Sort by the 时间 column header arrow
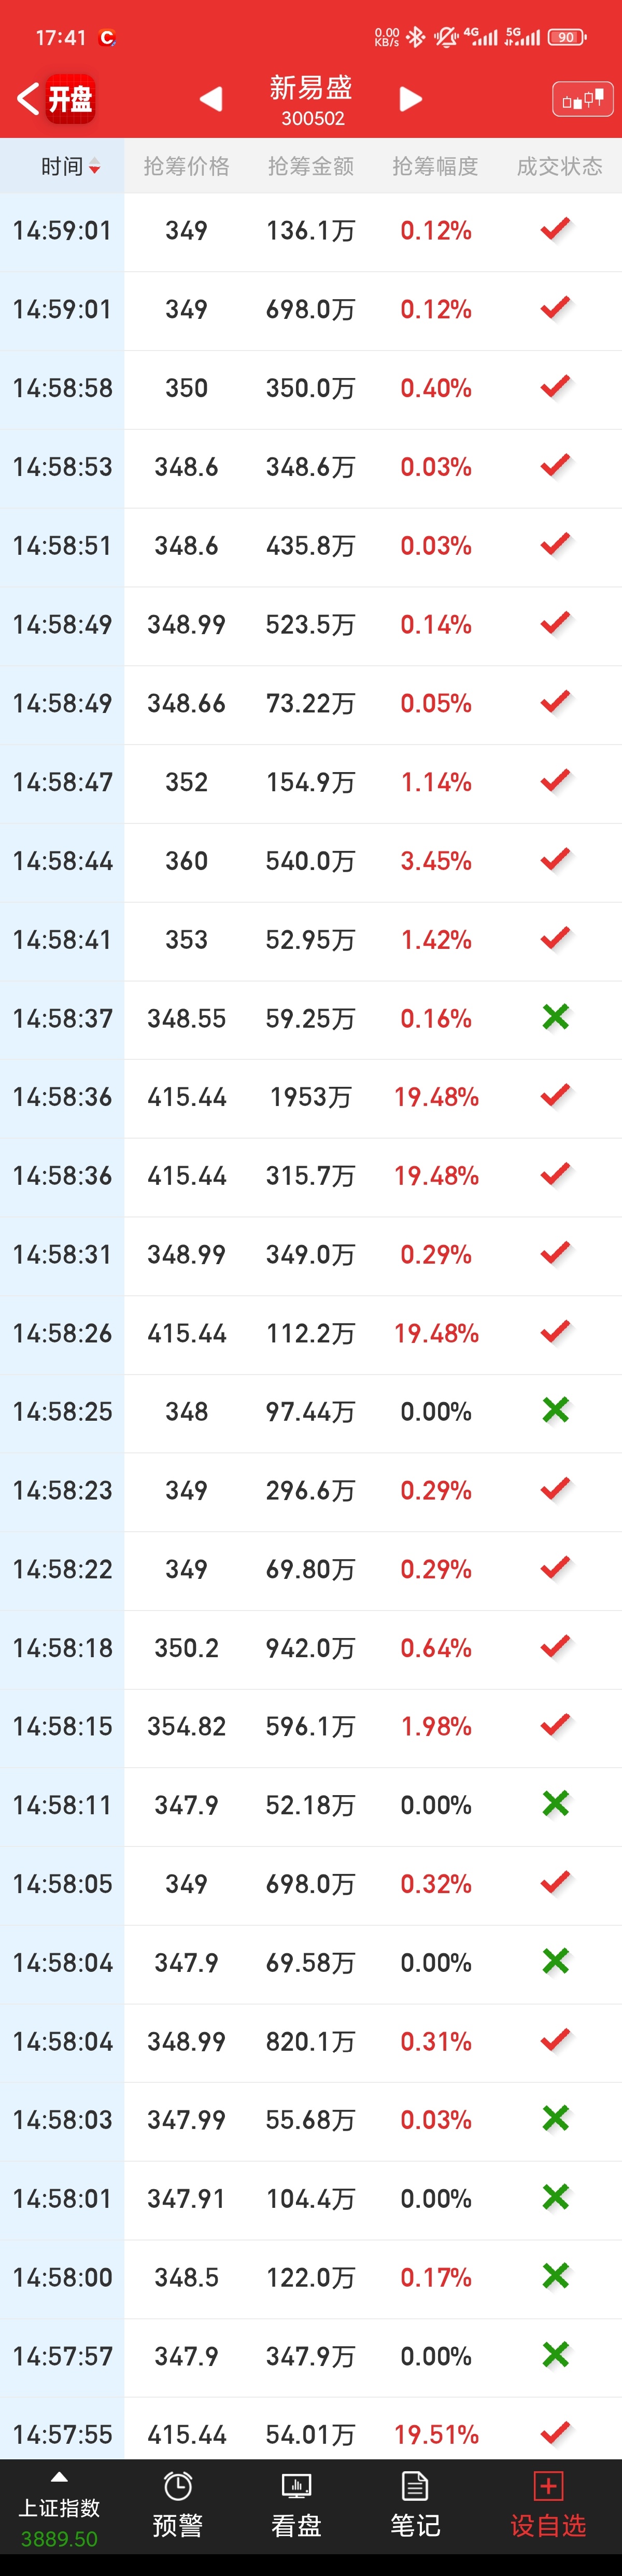Viewport: 622px width, 2576px height. point(94,167)
